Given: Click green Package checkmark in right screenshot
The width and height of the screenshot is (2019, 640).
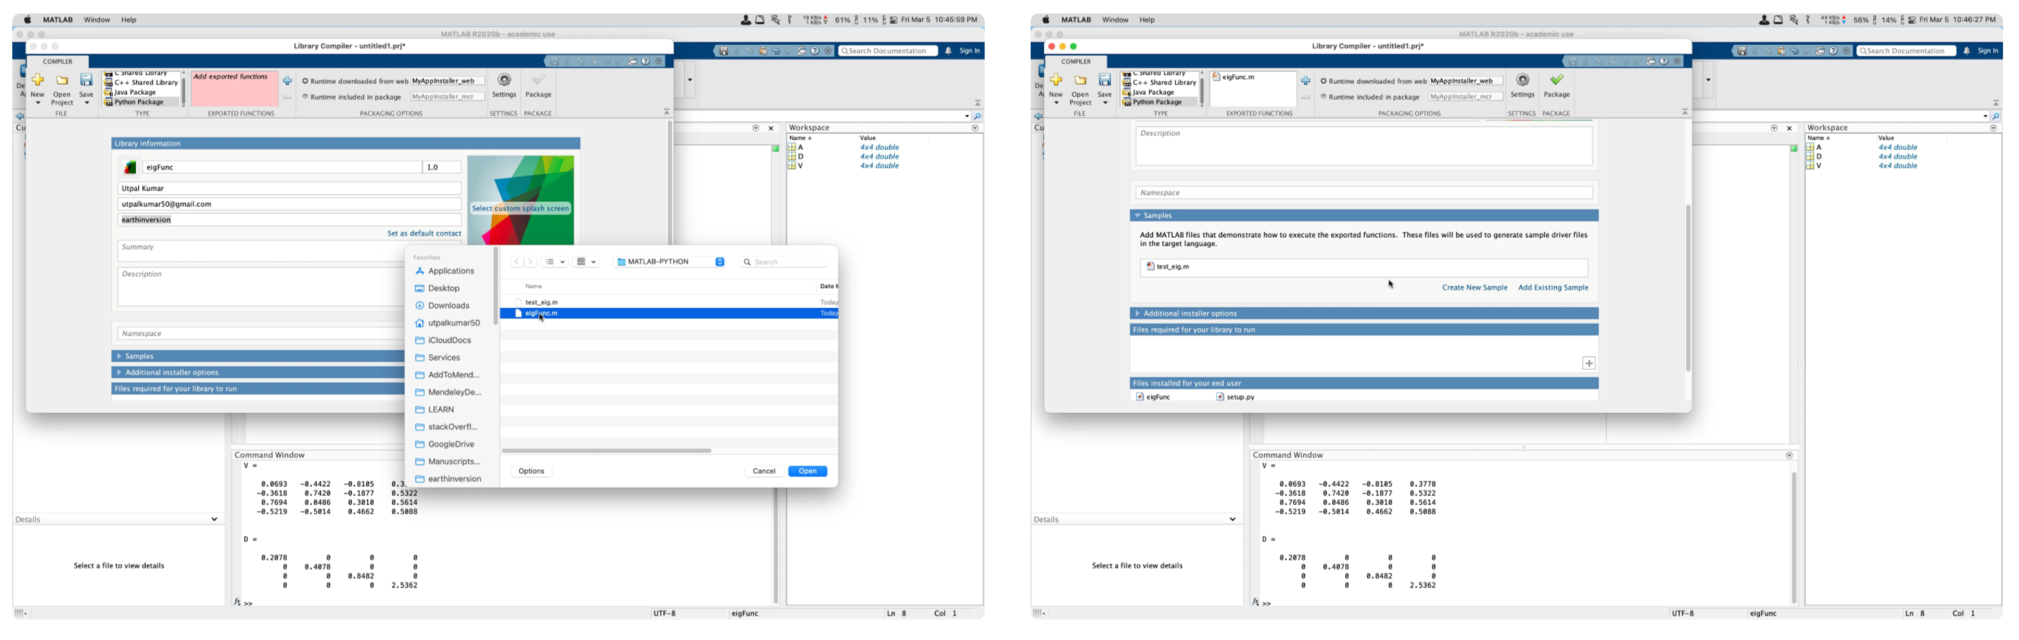Looking at the screenshot, I should pyautogui.click(x=1556, y=80).
